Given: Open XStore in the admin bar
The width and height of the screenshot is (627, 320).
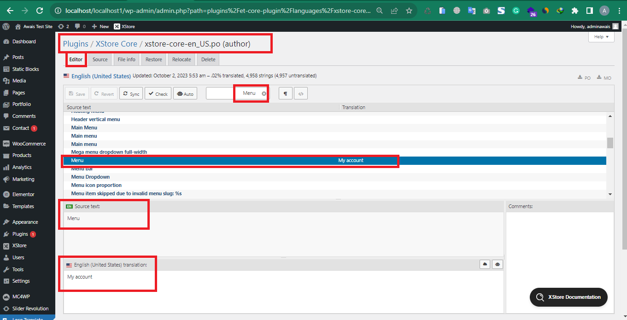Looking at the screenshot, I should 124,27.
